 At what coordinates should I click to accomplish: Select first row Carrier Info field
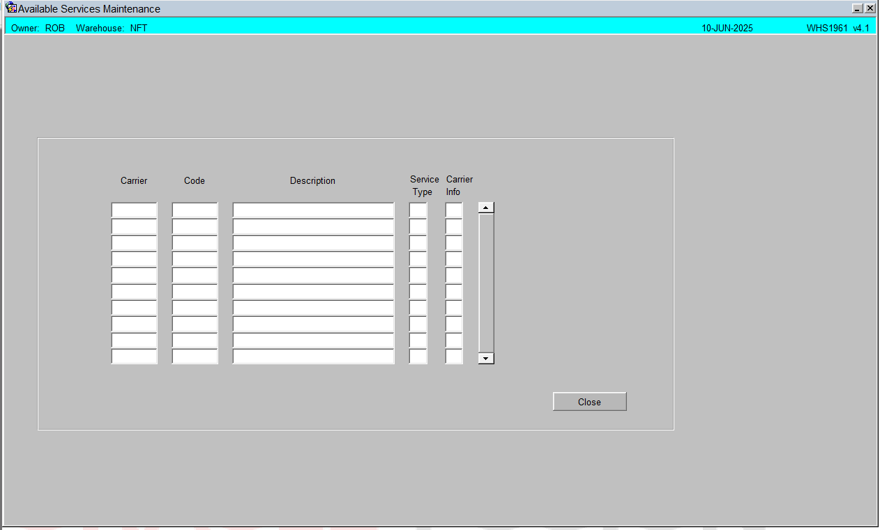point(454,210)
